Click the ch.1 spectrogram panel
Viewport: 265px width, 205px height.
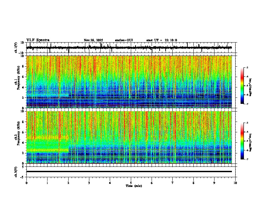pyautogui.click(x=129, y=82)
